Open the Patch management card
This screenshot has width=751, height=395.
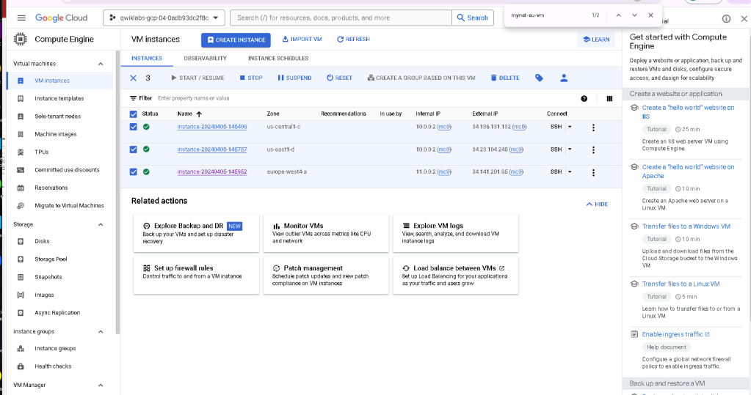pyautogui.click(x=326, y=275)
